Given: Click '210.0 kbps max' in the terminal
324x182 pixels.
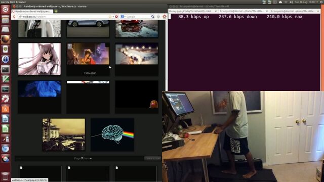Looking at the screenshot, I should point(285,17).
